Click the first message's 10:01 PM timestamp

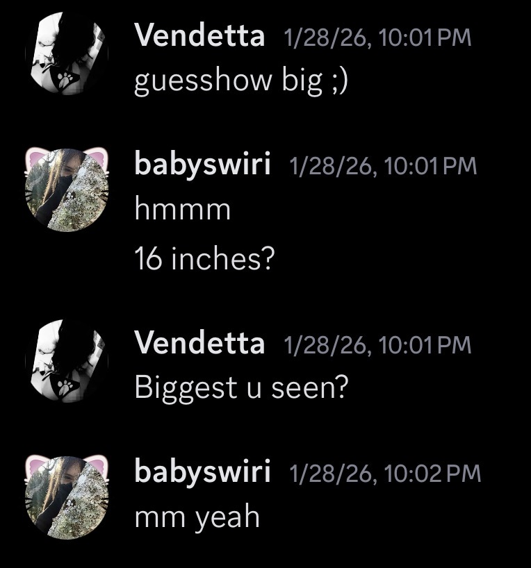tap(378, 37)
